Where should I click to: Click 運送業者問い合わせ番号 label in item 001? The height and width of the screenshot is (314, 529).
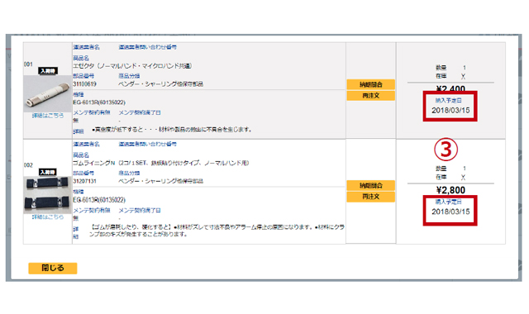(x=147, y=47)
